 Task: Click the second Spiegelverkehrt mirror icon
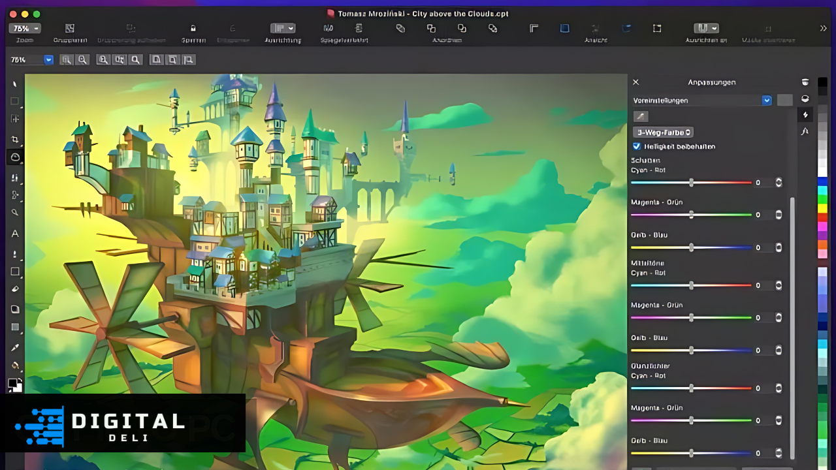point(359,28)
